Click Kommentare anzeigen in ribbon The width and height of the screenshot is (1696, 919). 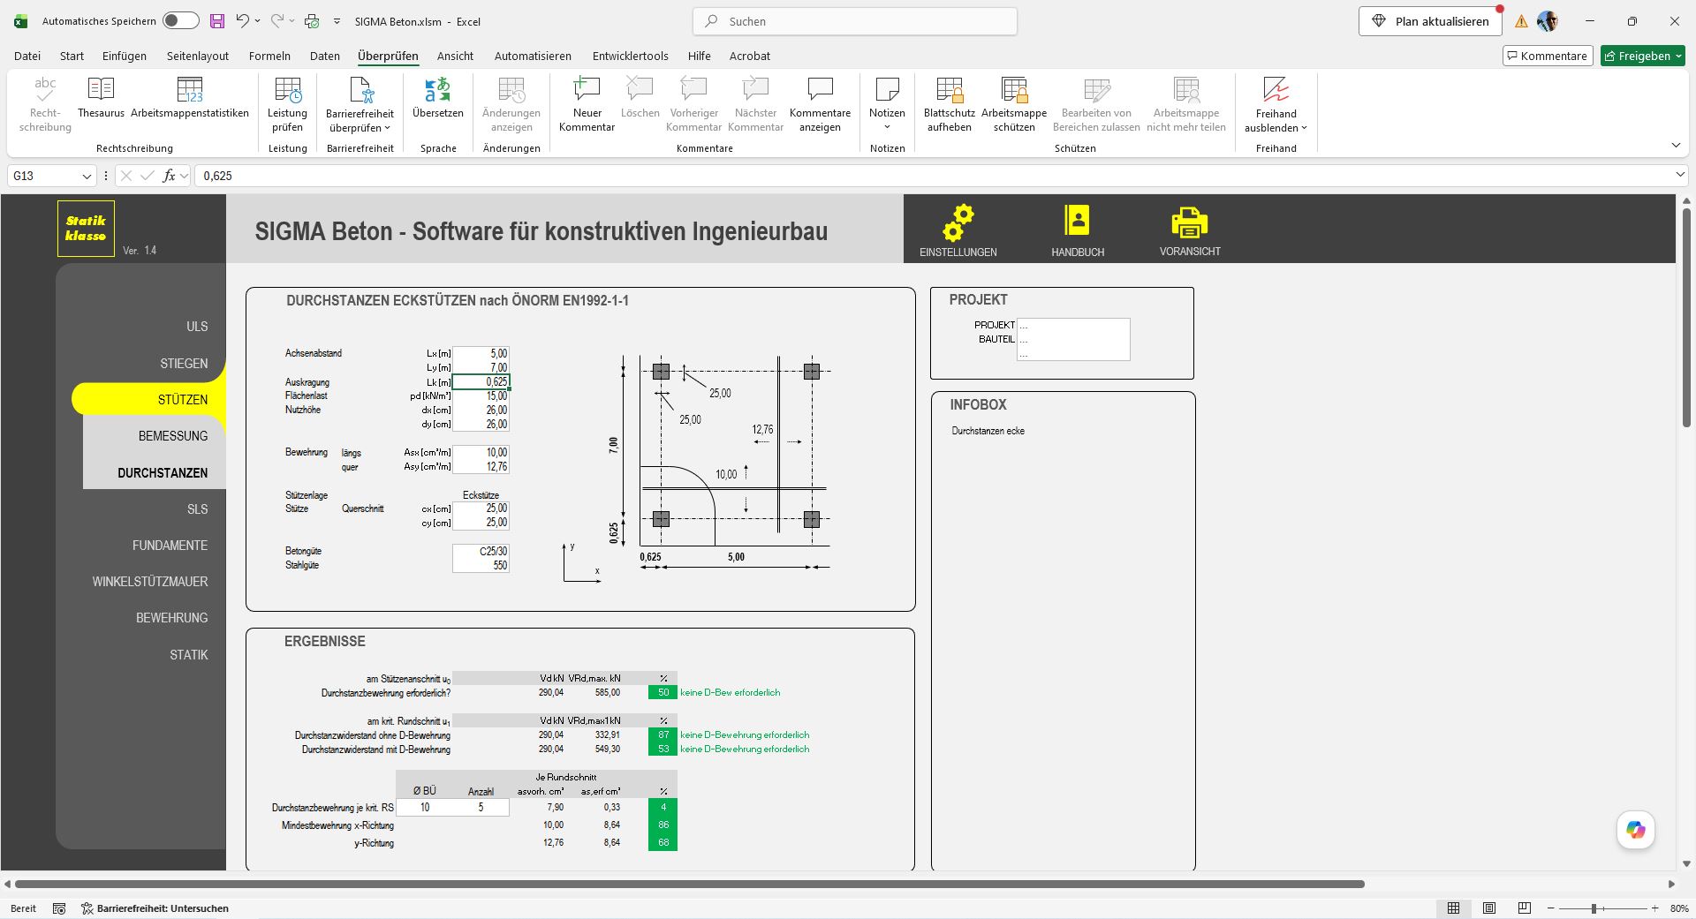[820, 105]
